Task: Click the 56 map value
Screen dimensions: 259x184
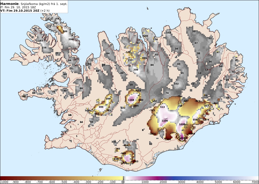Action: coord(89,64)
